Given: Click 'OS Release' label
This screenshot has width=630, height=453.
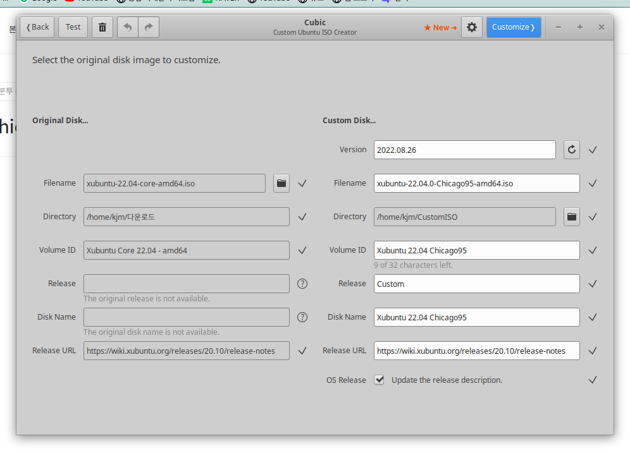Looking at the screenshot, I should click(x=346, y=380).
